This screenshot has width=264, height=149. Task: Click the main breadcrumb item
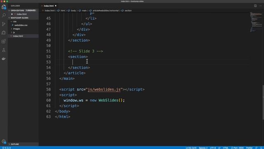click(x=84, y=10)
